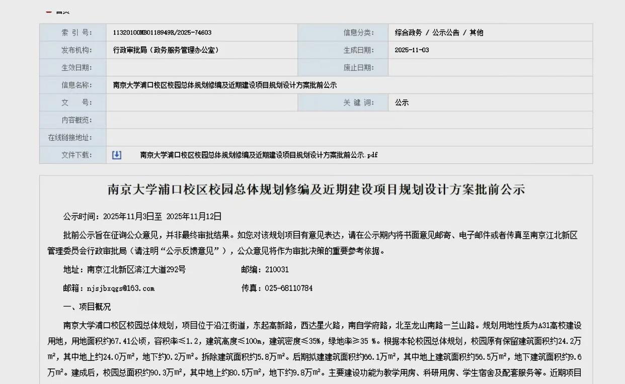This screenshot has width=625, height=384.
Task: Click the 生效日期 label
Action: coord(77,68)
